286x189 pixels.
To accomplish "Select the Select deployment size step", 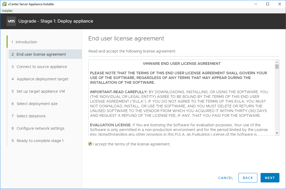I will click(37, 104).
